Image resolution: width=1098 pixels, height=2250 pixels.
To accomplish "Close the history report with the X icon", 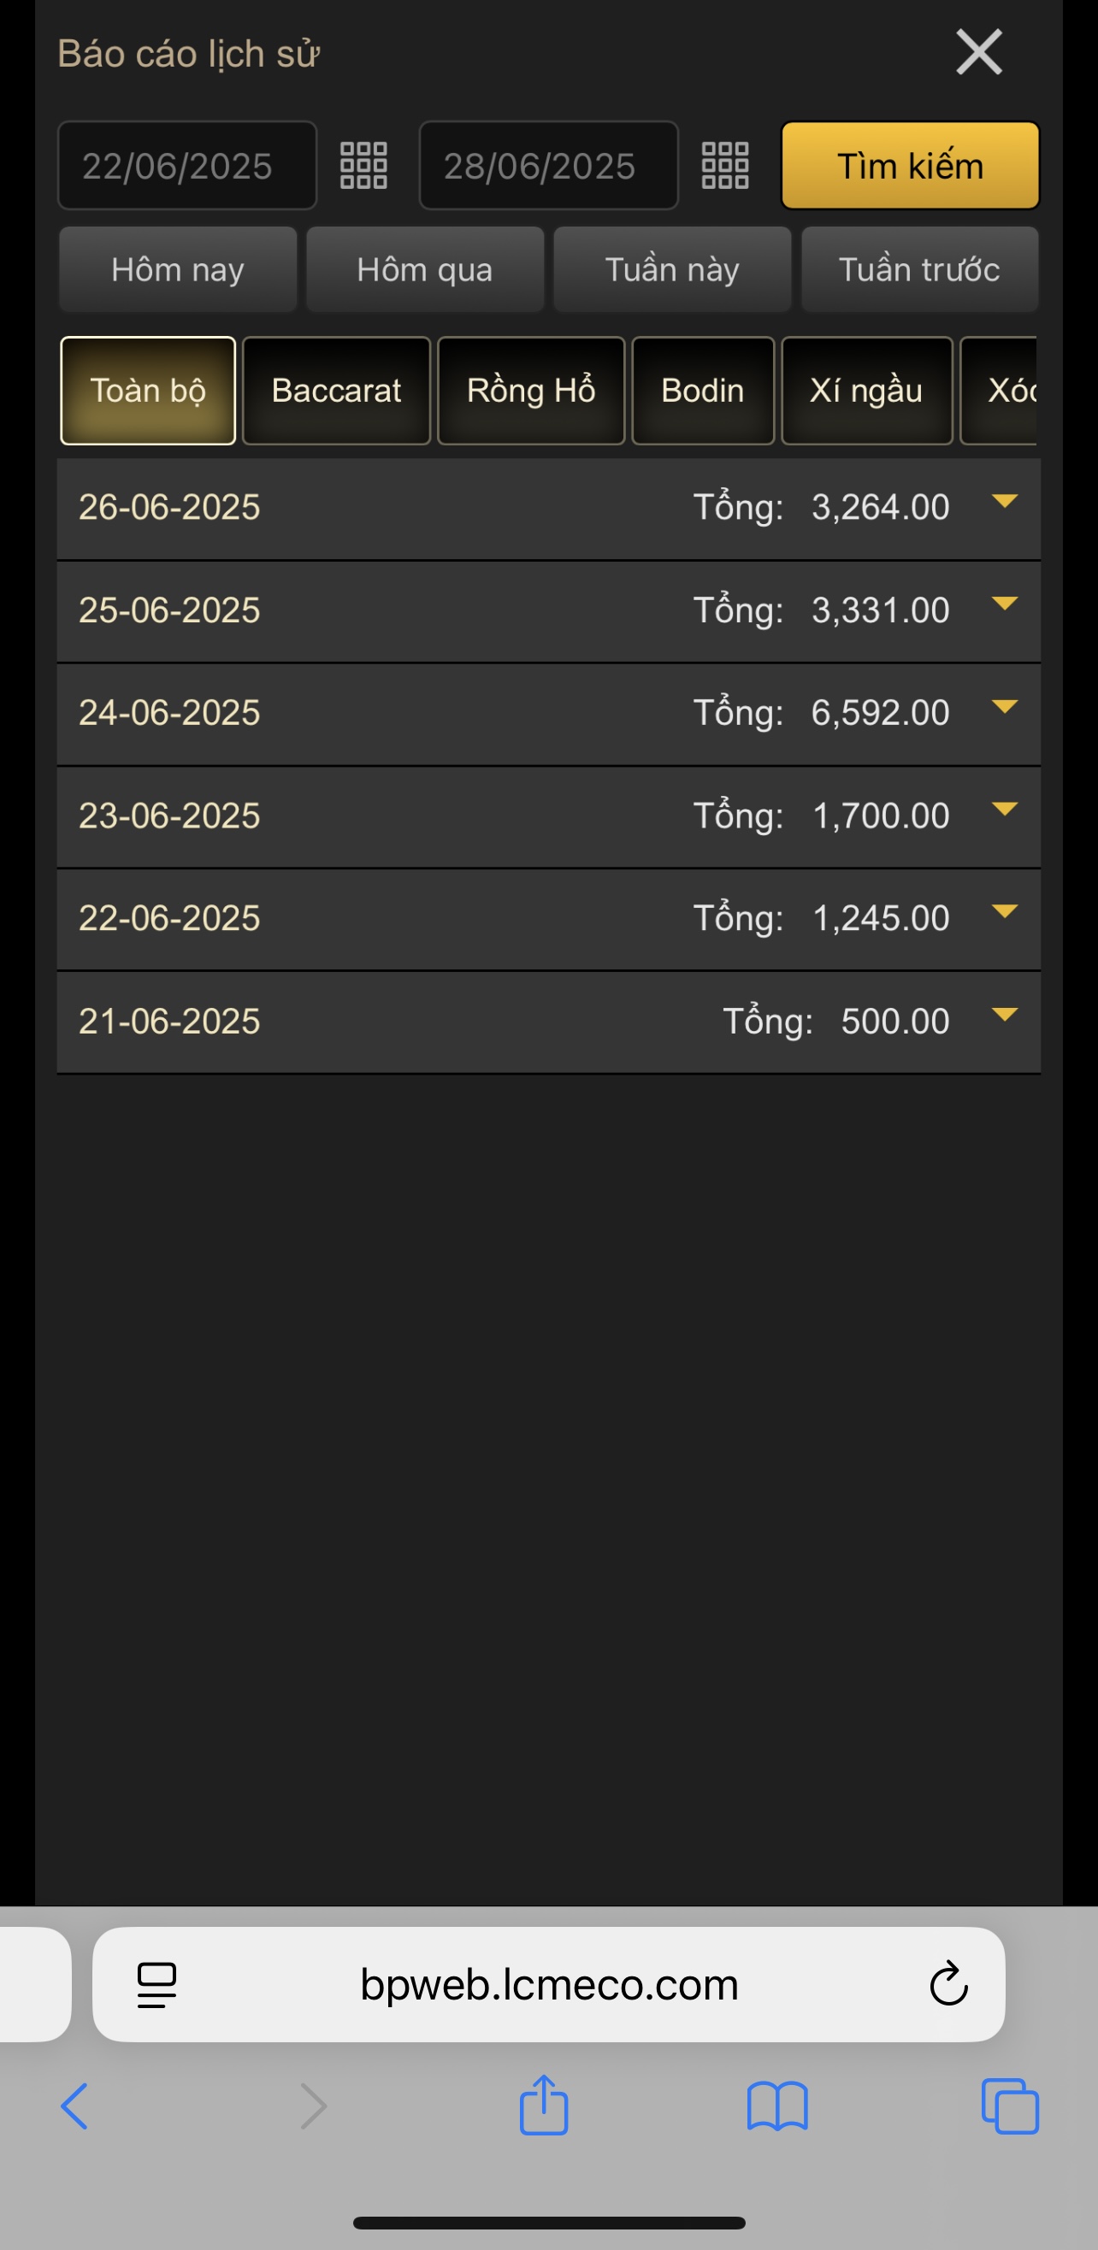I will pos(978,52).
